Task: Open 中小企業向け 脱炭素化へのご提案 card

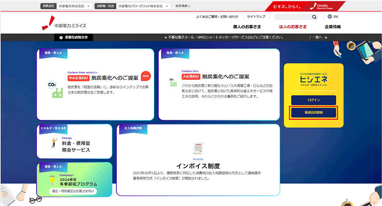Action: click(x=95, y=84)
